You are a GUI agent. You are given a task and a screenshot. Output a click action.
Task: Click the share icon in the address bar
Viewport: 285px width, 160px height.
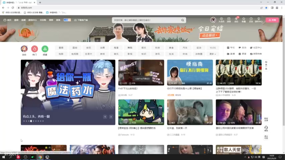pos(261,8)
